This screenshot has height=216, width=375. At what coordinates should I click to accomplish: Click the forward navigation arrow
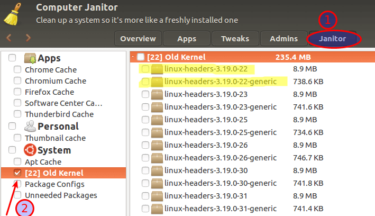click(28, 38)
